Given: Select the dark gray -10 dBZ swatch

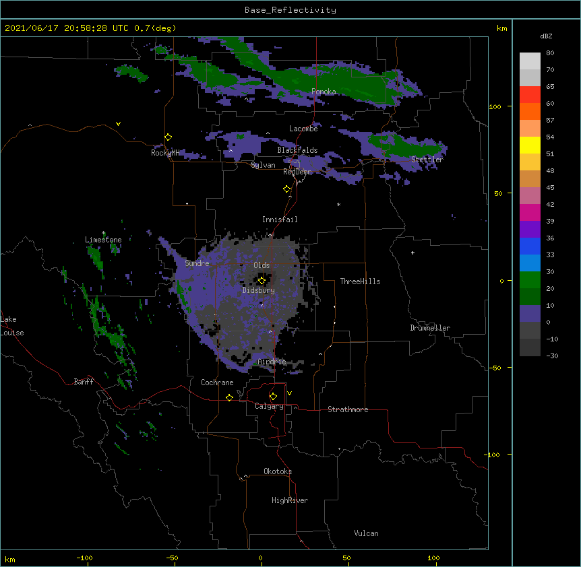Looking at the screenshot, I should coord(530,347).
